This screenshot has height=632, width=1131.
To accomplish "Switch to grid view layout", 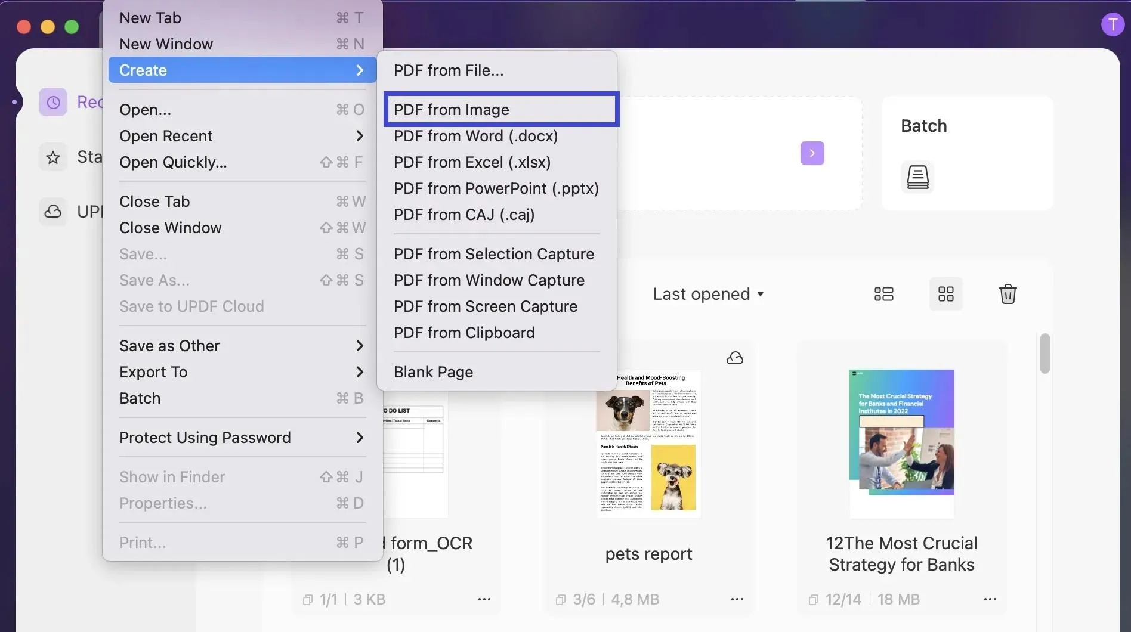I will click(945, 293).
